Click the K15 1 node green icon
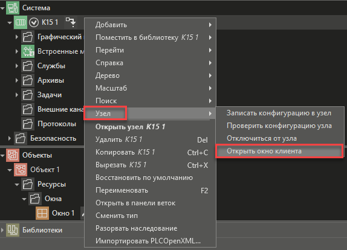The height and width of the screenshot is (250, 347). point(21,22)
